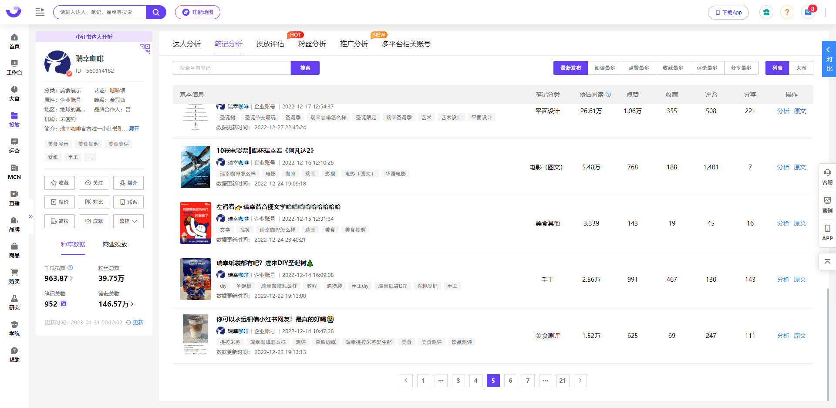Open the 阿凡达2 note thumbnail
Viewport: 836px width, 408px height.
tap(196, 167)
